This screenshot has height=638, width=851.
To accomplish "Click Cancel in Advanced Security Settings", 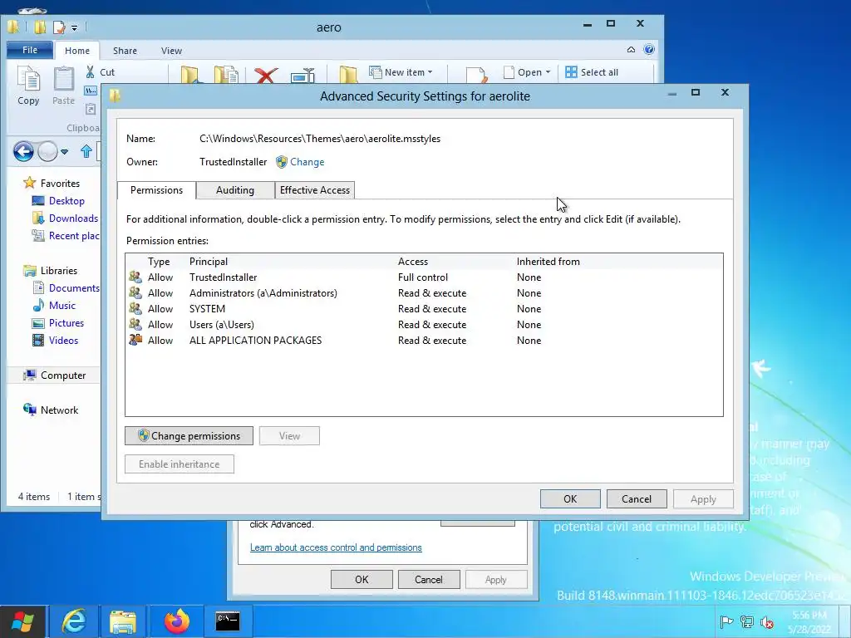I will click(636, 499).
